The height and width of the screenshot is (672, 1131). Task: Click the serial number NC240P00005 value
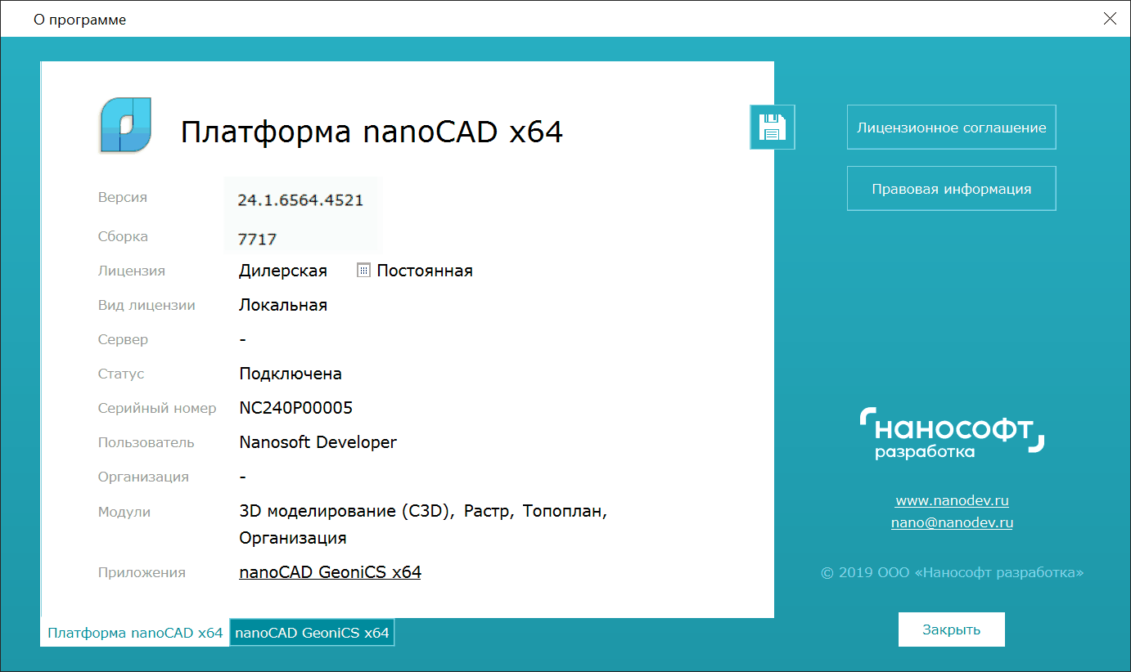(x=295, y=407)
